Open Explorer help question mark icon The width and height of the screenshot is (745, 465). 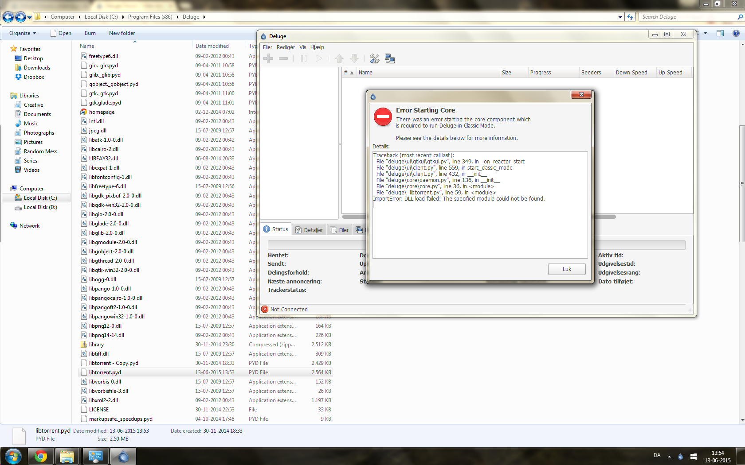[736, 33]
